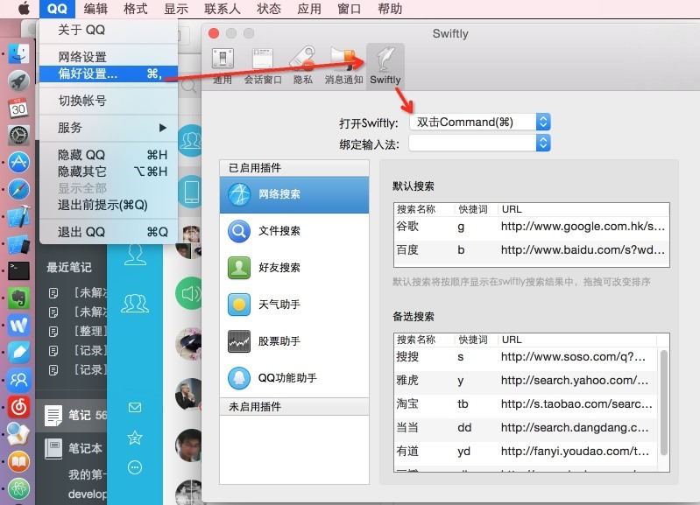Open the 窗口 menu in the menu bar
Image resolution: width=700 pixels, height=505 pixels.
[x=350, y=9]
